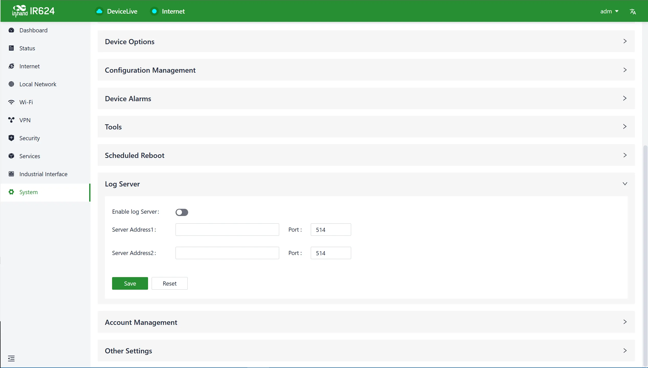Click the Internet status indicator icon
648x368 pixels.
154,11
